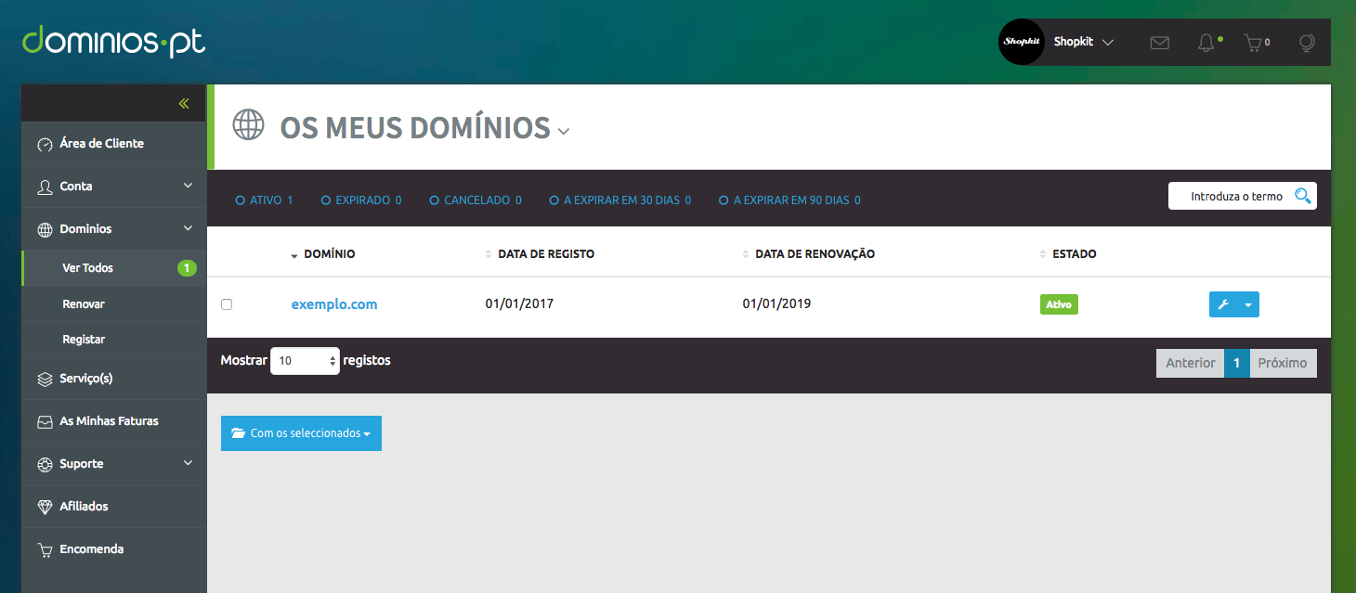Open As Minhas Faturas in sidebar

[109, 421]
